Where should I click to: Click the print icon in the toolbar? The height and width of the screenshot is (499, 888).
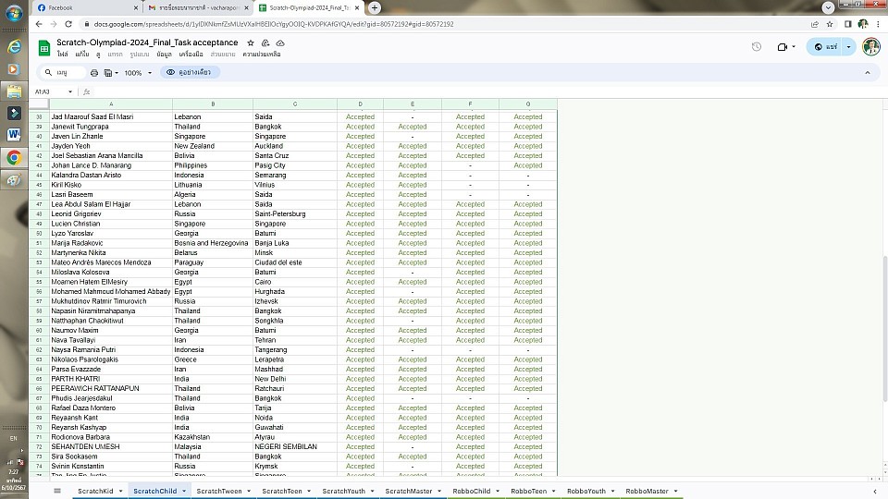tap(94, 72)
